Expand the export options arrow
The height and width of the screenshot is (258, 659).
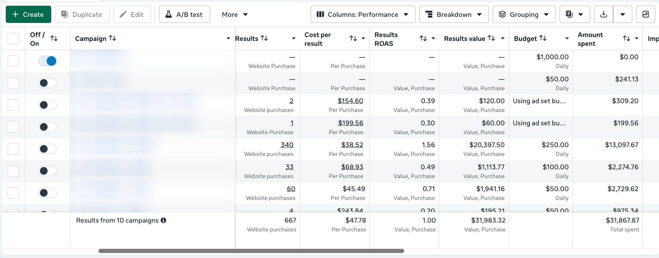click(623, 15)
